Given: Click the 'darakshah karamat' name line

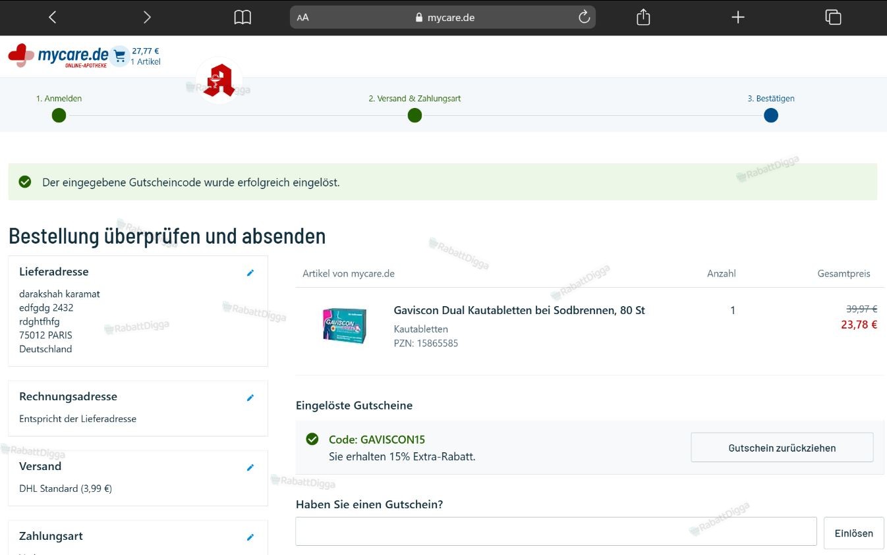Looking at the screenshot, I should pyautogui.click(x=59, y=294).
